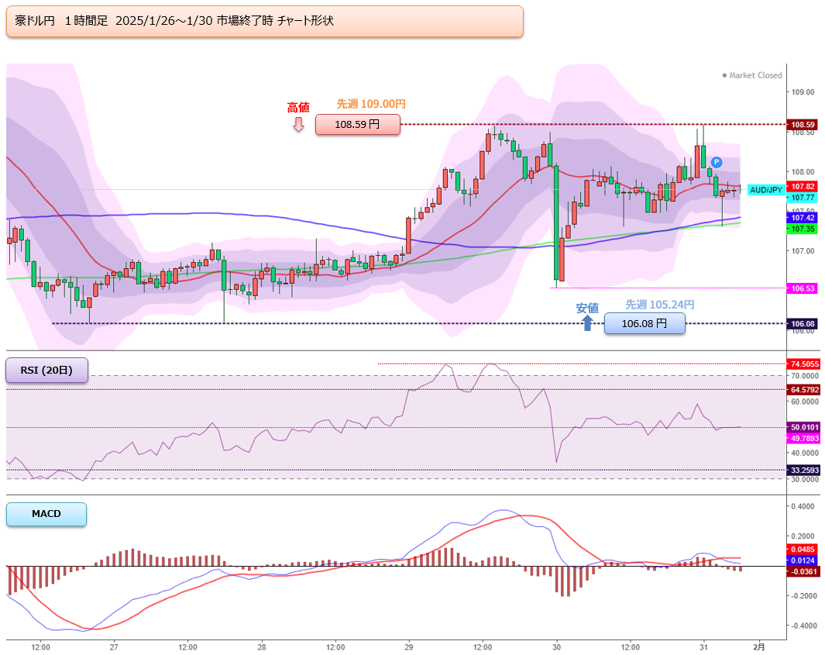Click the 0.0124 MACD axis tag

pos(803,560)
